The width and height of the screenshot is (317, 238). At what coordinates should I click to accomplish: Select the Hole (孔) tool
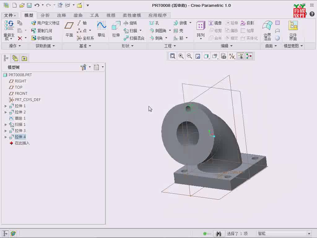click(154, 23)
